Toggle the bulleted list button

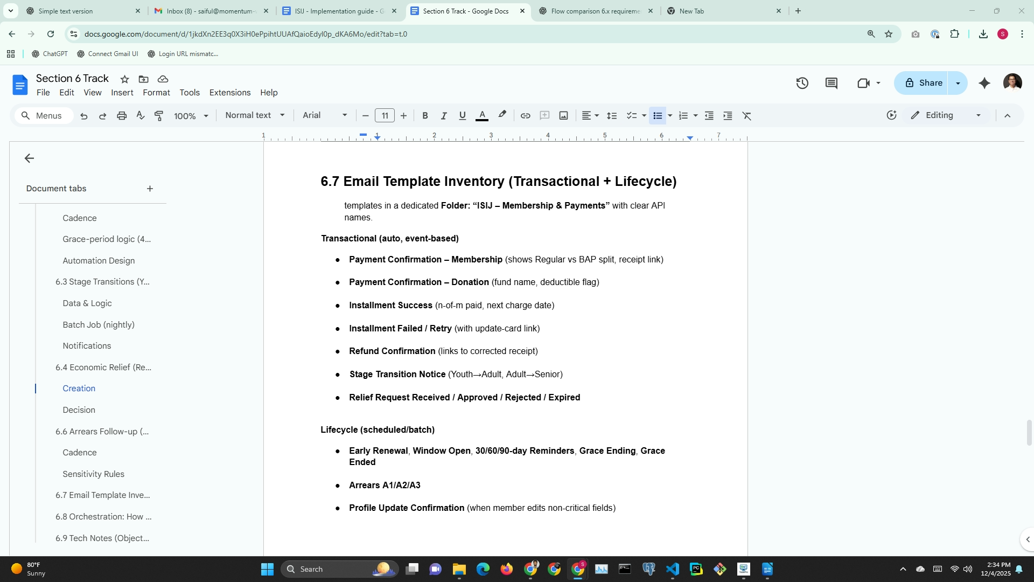tap(657, 115)
